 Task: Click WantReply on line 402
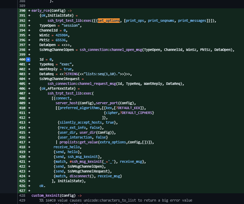pyautogui.click(x=48, y=69)
